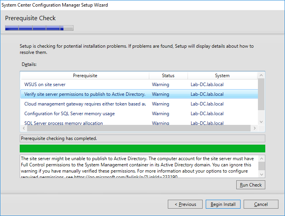This screenshot has height=216, width=285.
Task: Sort by the System column header
Action: (x=222, y=76)
